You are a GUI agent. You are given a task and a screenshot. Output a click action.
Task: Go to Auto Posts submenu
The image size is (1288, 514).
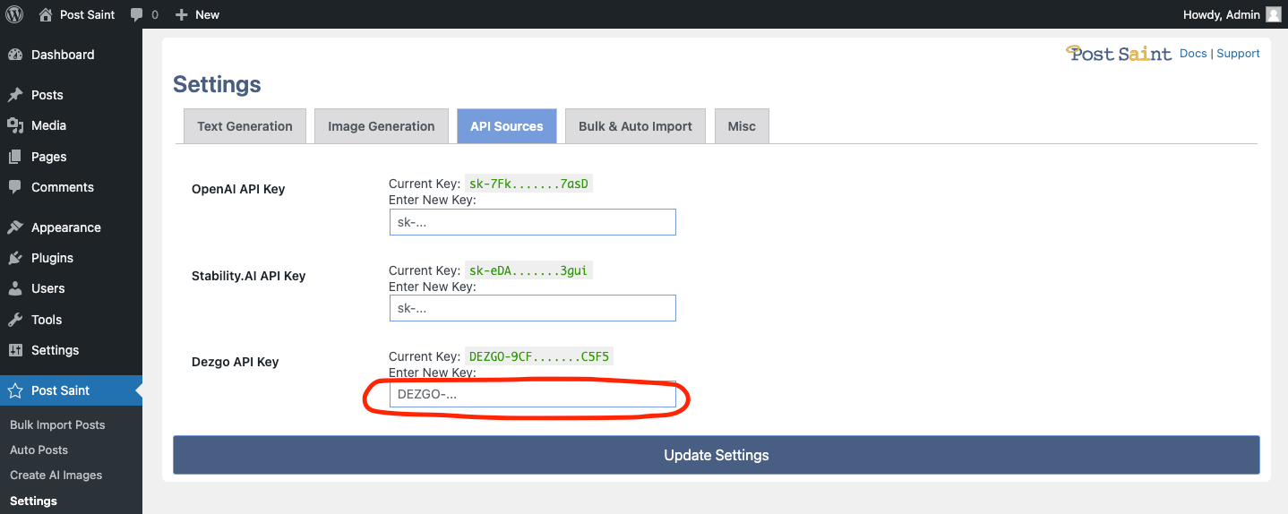coord(39,450)
